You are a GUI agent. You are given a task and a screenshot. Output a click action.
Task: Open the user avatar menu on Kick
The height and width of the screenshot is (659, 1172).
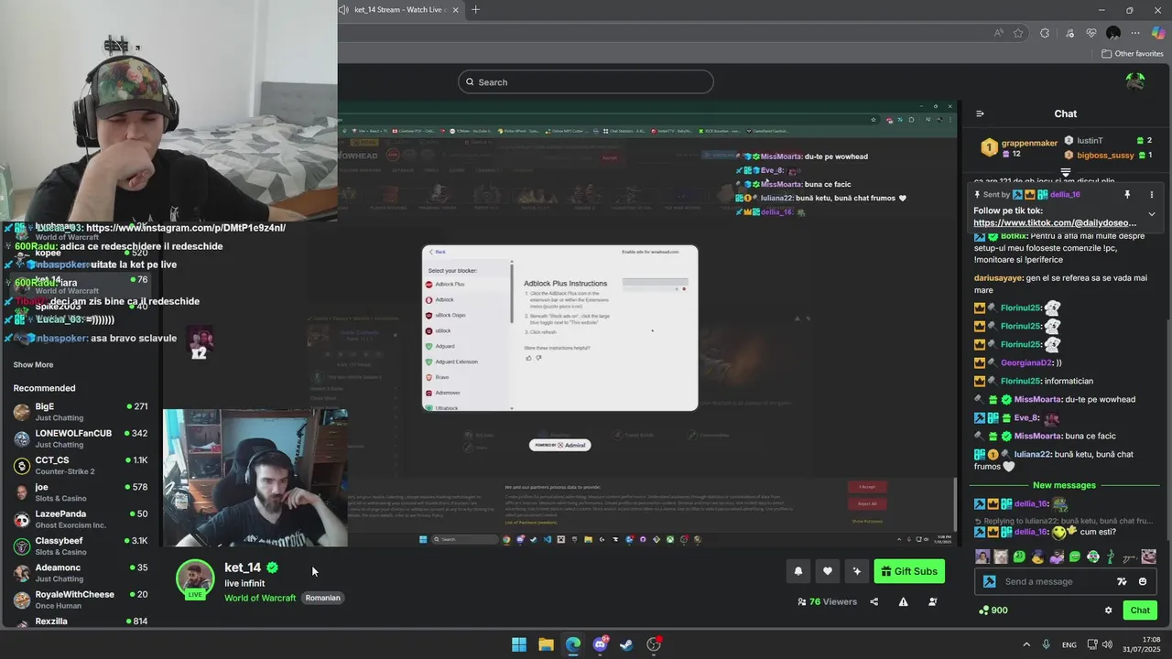point(1135,81)
